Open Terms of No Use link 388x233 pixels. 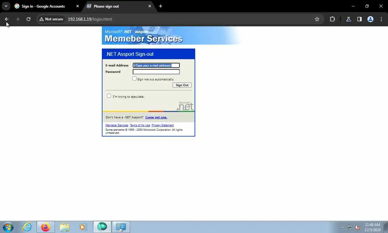coord(140,125)
